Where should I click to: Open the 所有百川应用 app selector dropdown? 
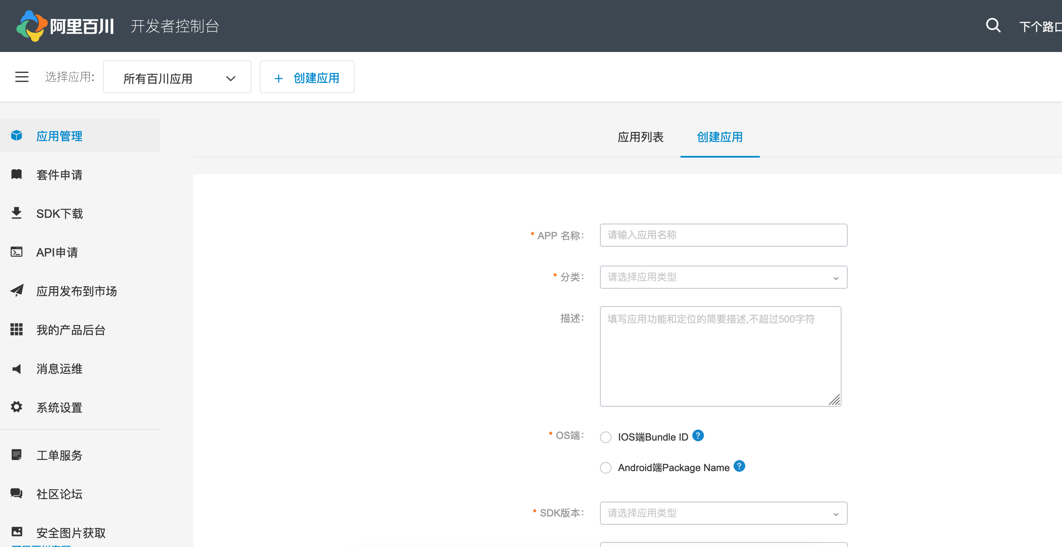click(177, 78)
